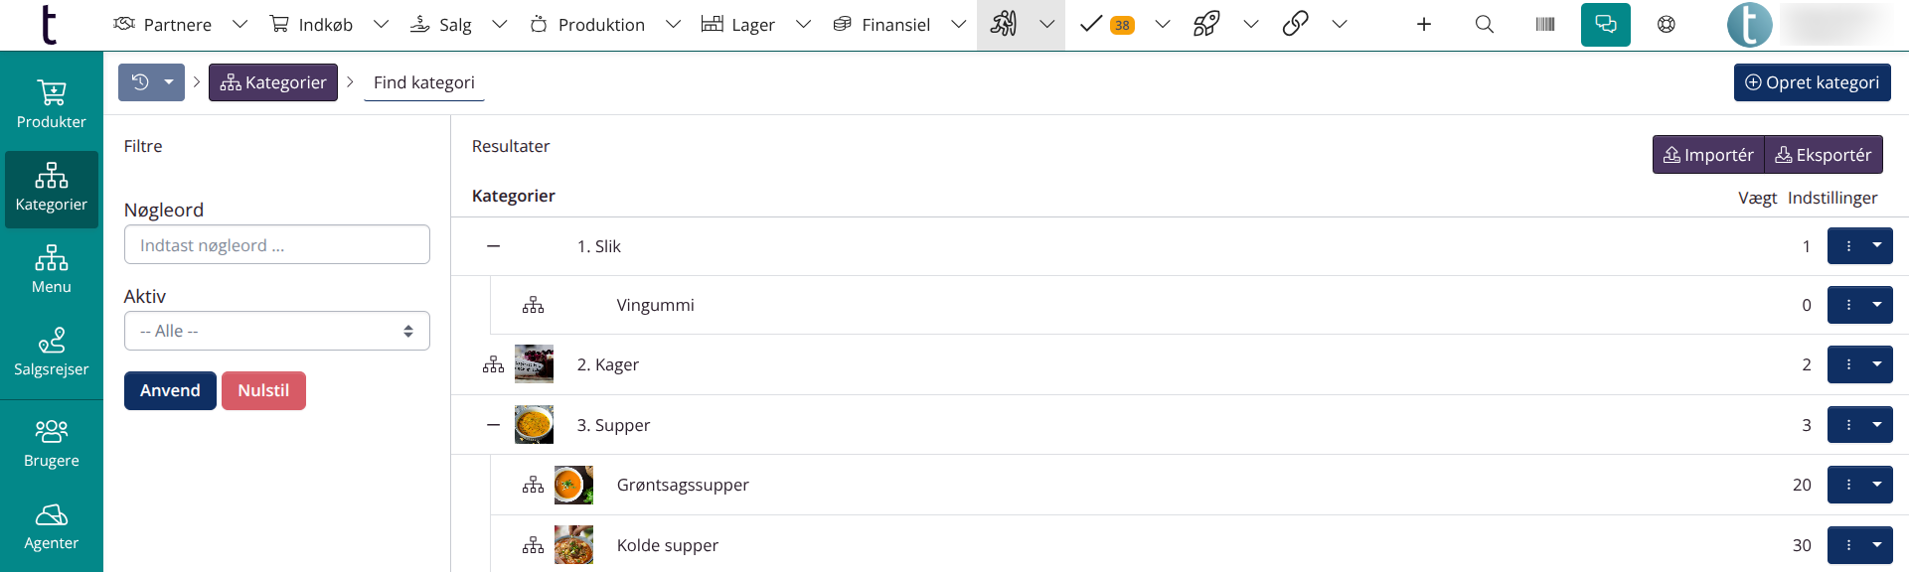Screen dimensions: 1909x572
Task: Click the Opret kategori button
Action: point(1812,82)
